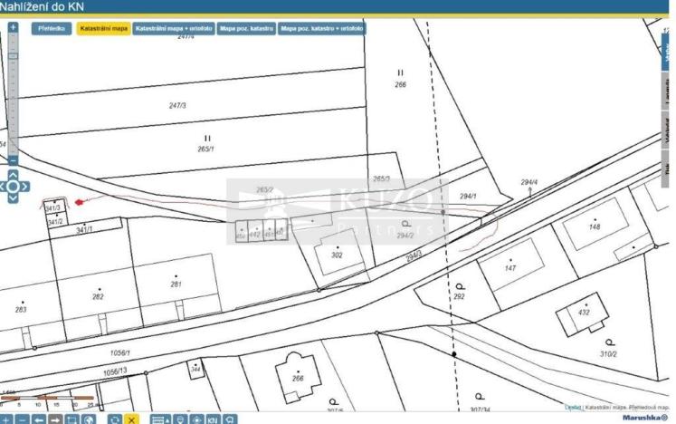Pan the map right with arrow
This screenshot has width=676, height=424.
point(24,188)
